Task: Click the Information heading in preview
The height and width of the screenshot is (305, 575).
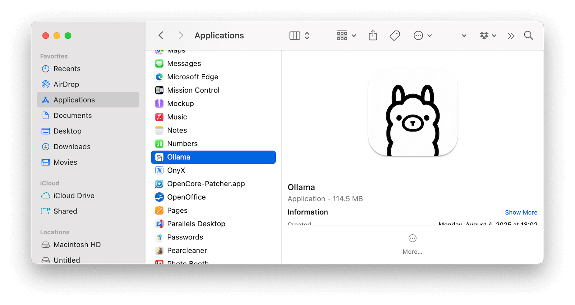Action: [308, 212]
